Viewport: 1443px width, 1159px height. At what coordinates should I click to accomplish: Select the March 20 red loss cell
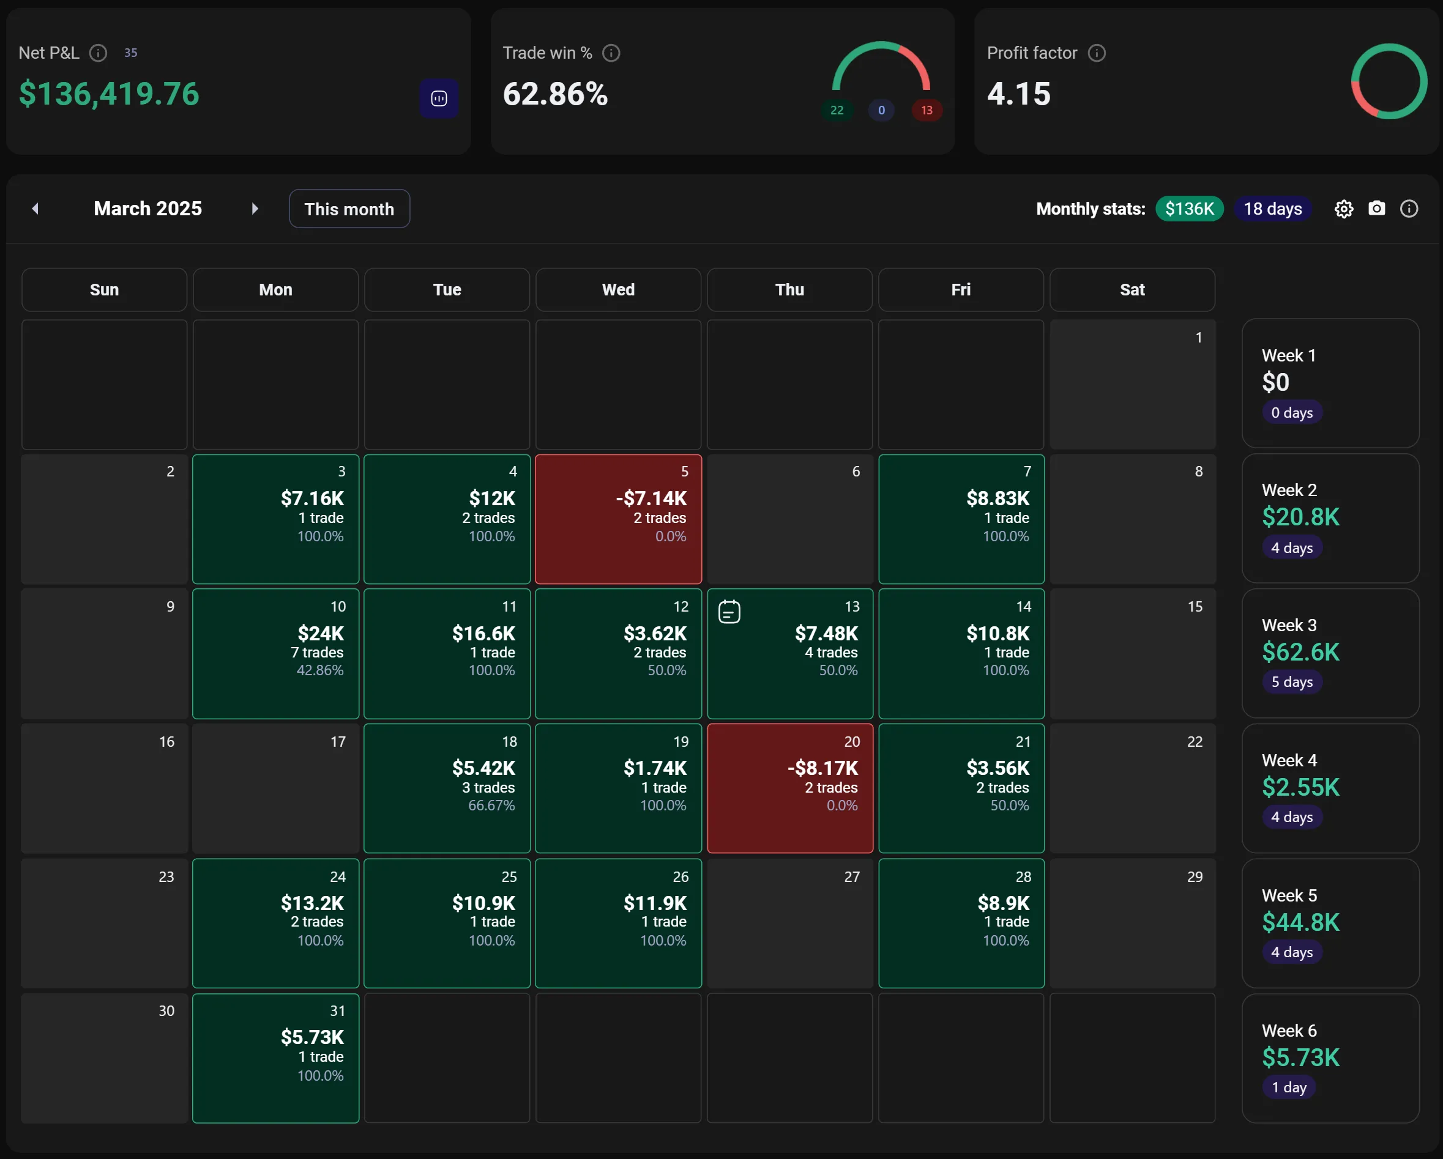point(789,788)
